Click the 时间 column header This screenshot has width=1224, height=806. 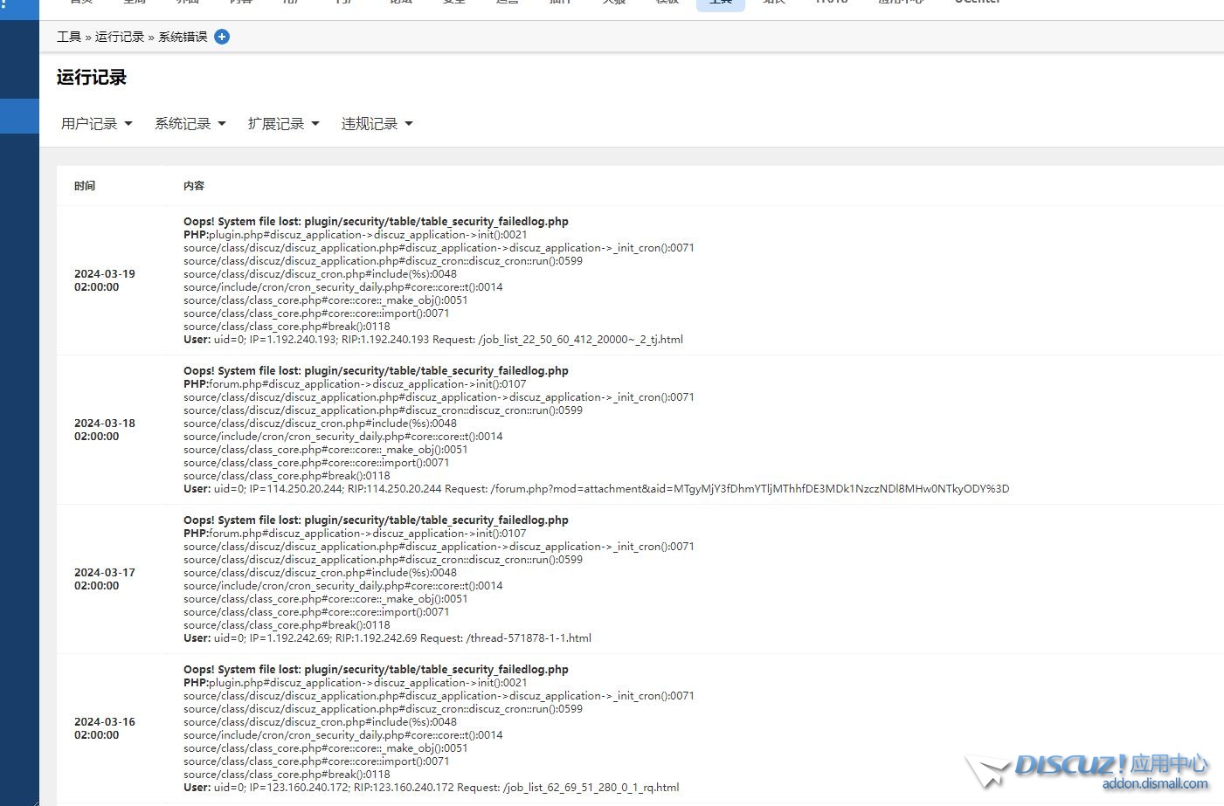coord(85,186)
